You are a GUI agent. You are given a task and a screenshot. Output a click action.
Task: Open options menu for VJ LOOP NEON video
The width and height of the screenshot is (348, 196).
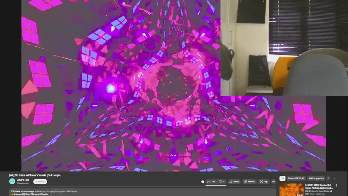(337, 185)
